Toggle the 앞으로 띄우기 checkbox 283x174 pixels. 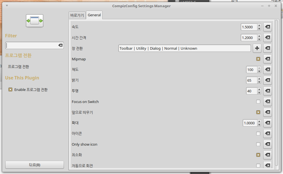258,112
